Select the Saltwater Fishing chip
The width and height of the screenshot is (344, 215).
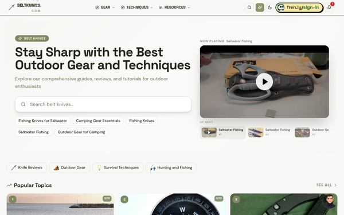click(34, 132)
